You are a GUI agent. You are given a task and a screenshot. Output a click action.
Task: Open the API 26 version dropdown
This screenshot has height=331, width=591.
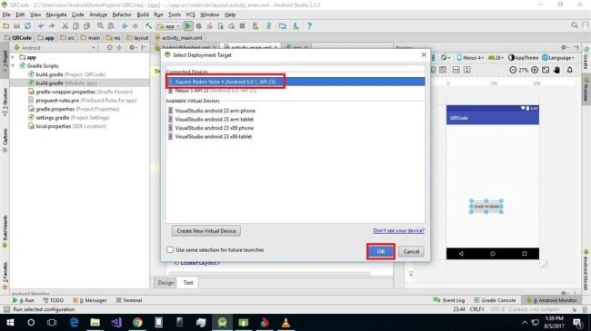(x=496, y=57)
